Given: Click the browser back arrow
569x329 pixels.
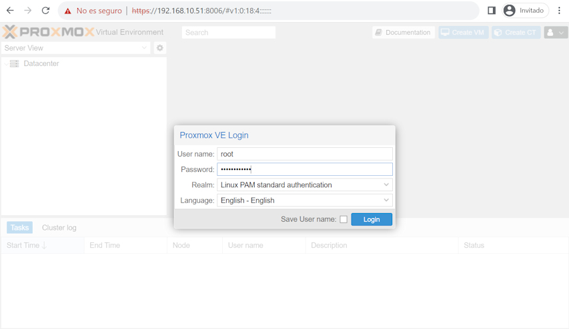Looking at the screenshot, I should [10, 11].
